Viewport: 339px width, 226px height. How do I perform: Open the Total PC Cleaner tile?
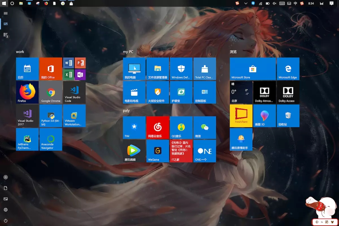[x=205, y=69]
